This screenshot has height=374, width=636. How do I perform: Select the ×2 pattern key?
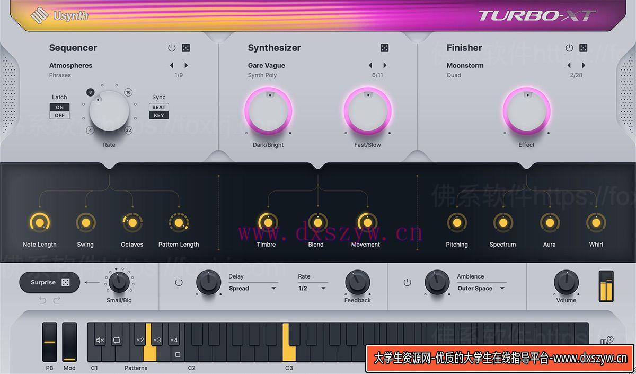140,340
